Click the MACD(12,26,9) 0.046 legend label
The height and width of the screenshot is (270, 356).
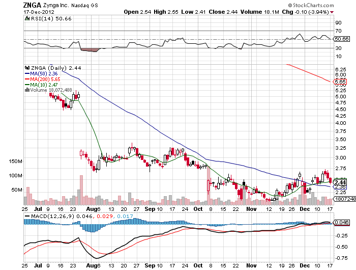point(58,216)
